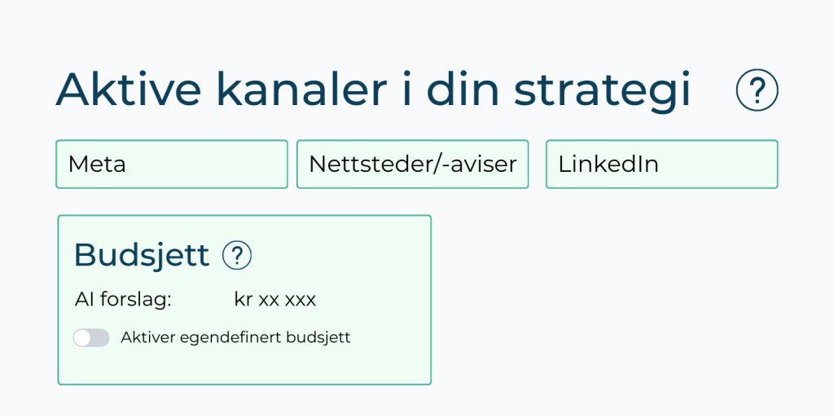Select the Meta channel box
Image resolution: width=834 pixels, height=417 pixels.
[x=172, y=165]
